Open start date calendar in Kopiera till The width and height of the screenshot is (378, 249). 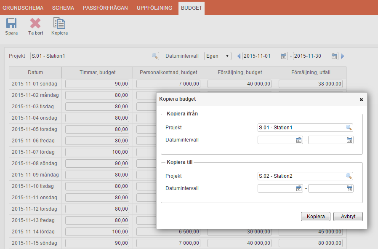[x=299, y=188]
